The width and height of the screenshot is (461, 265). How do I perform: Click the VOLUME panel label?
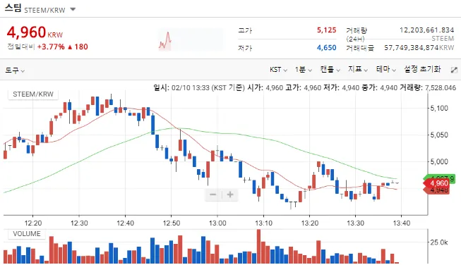tap(26, 234)
